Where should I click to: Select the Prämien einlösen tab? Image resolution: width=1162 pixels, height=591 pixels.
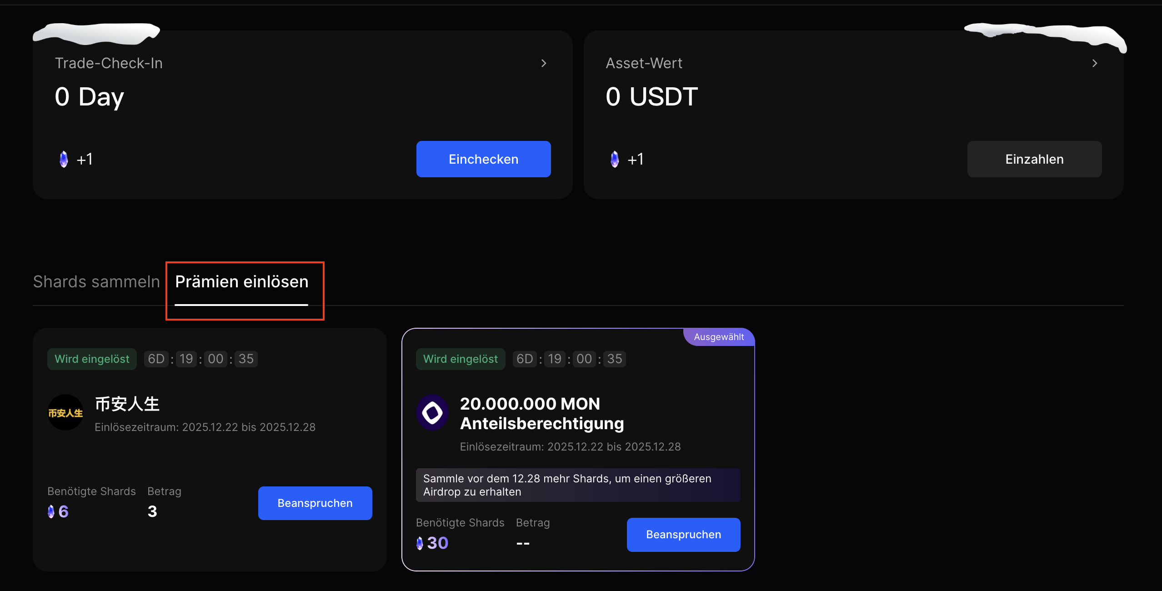(242, 282)
